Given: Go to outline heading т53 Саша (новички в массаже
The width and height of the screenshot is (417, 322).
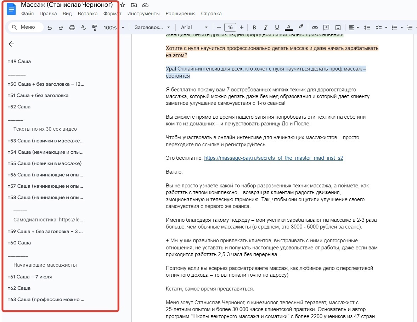Looking at the screenshot, I should pyautogui.click(x=45, y=141).
